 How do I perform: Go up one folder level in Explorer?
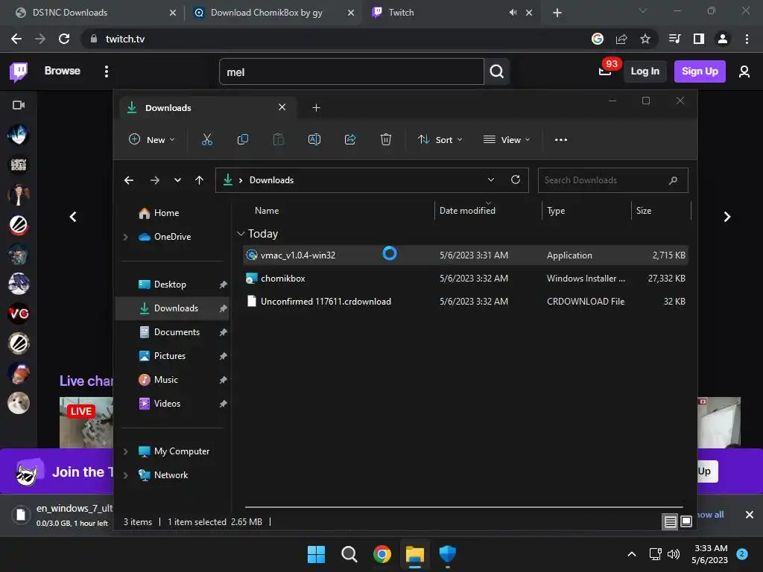(x=199, y=180)
